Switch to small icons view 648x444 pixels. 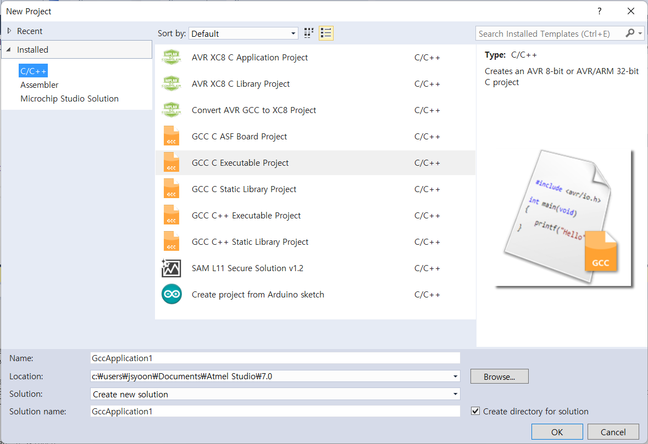[309, 33]
